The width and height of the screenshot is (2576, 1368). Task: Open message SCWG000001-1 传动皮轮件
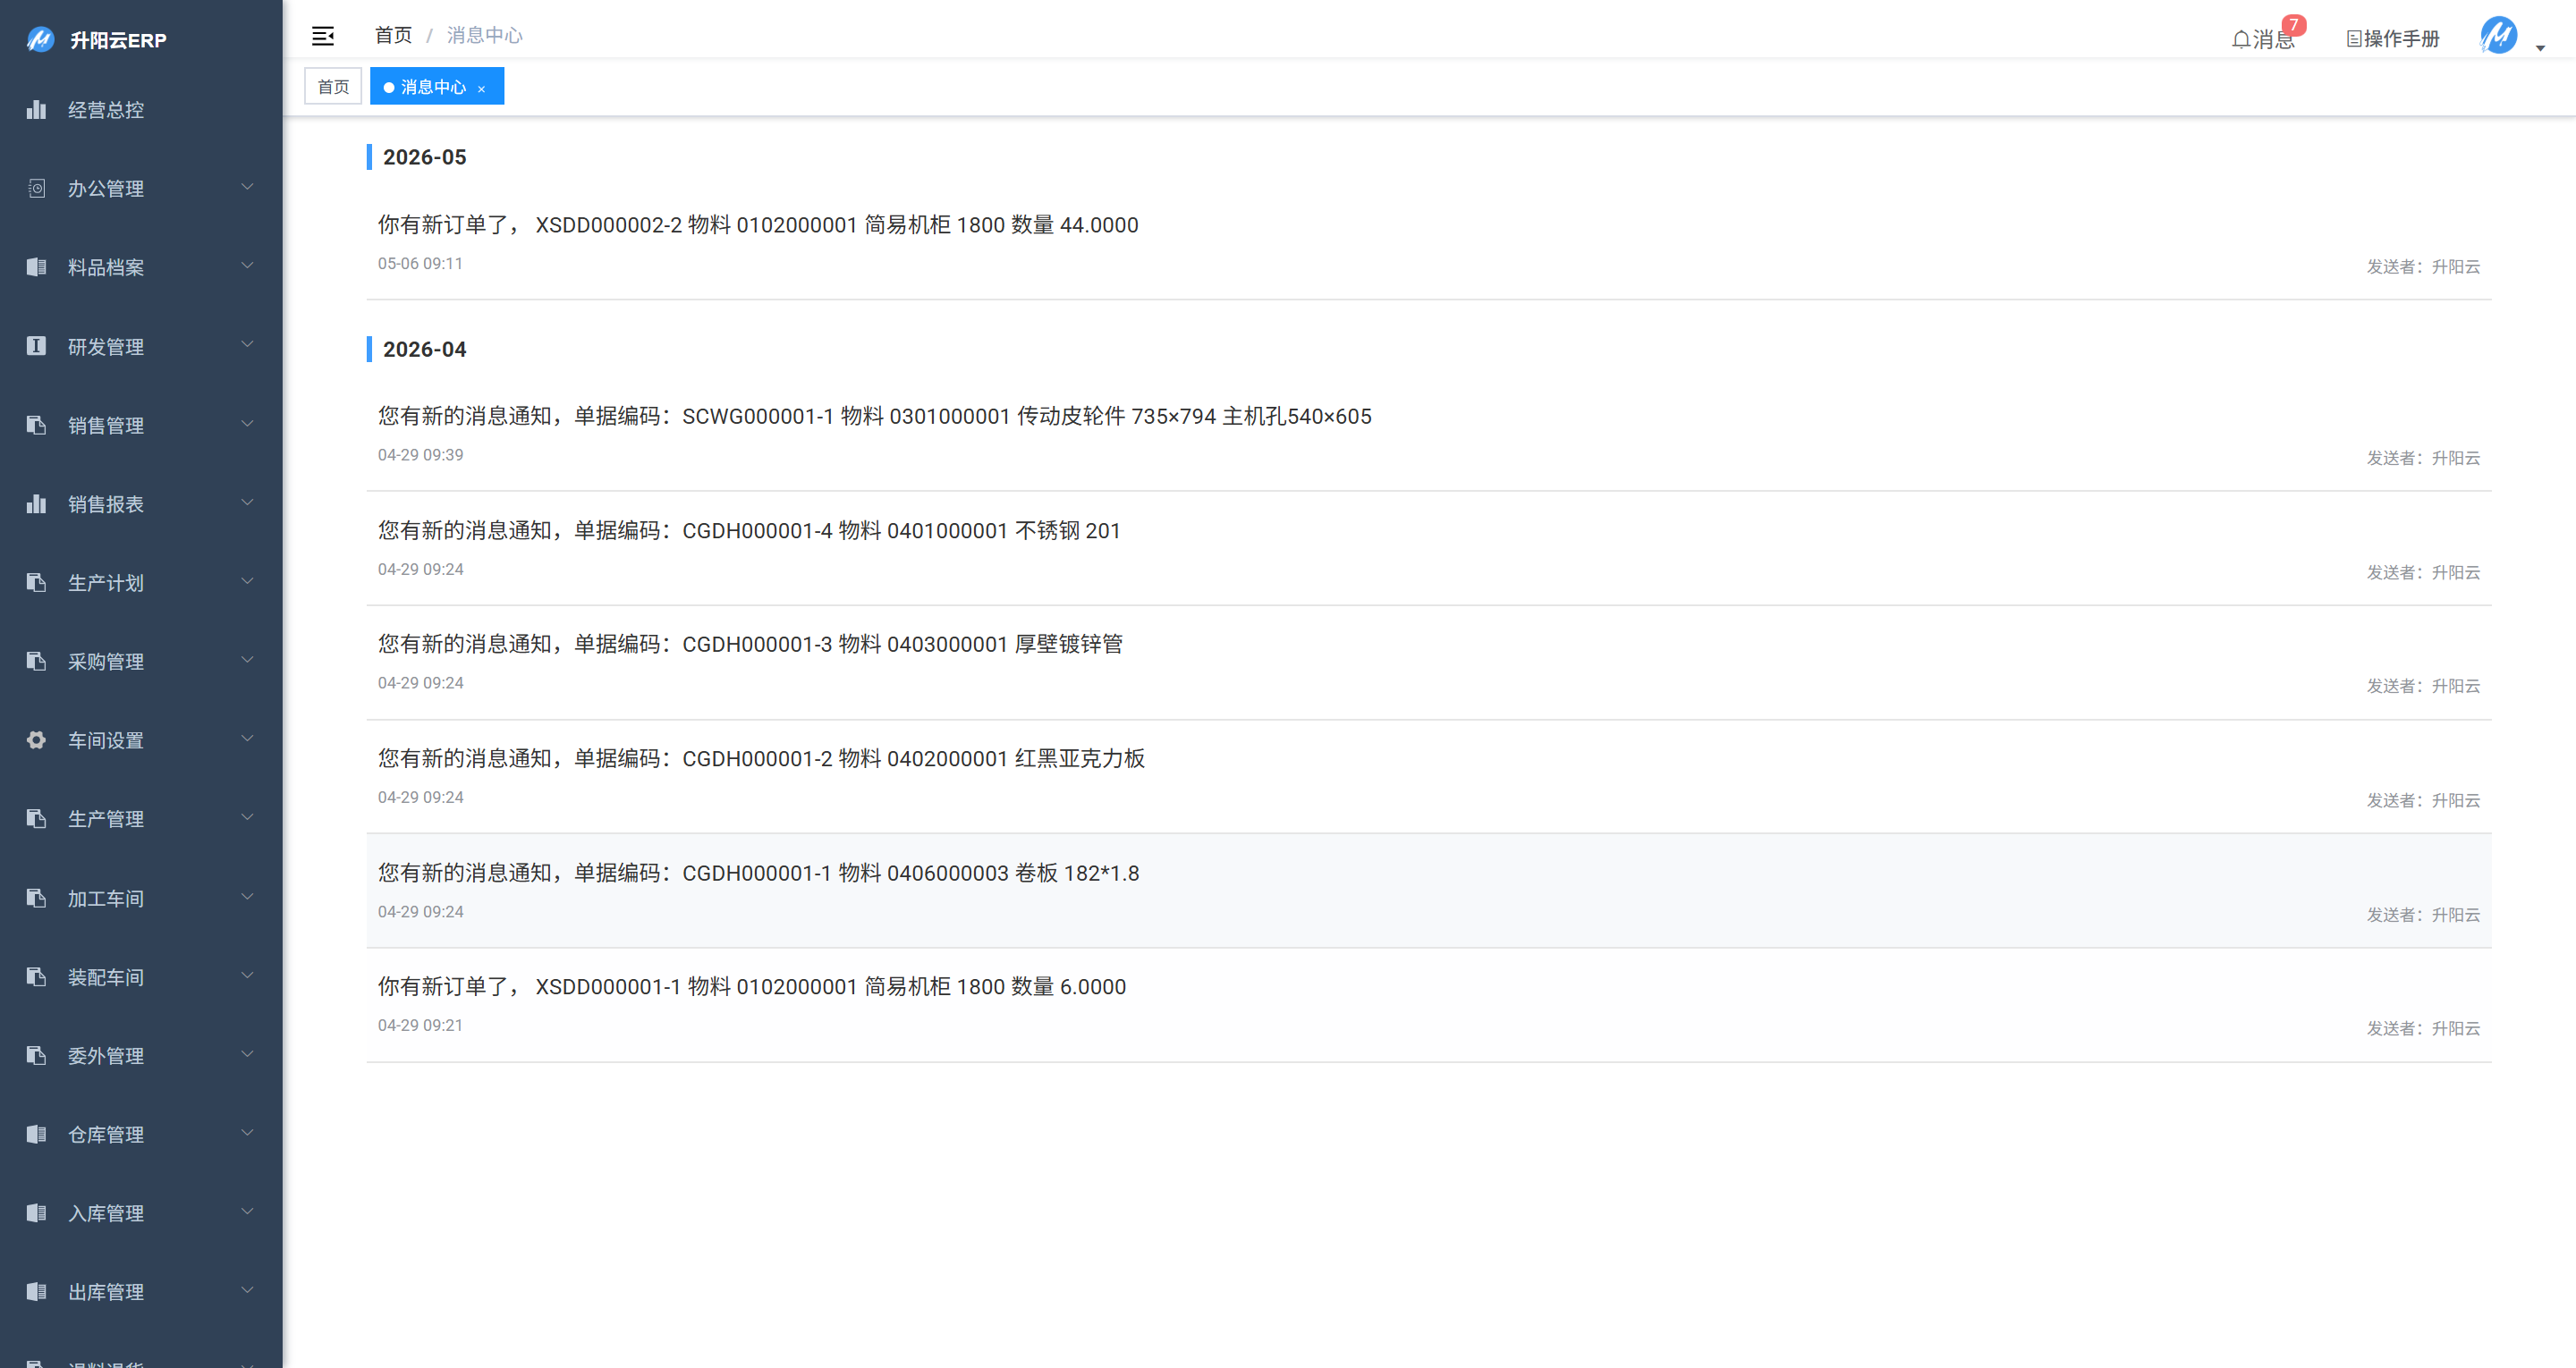click(x=1429, y=435)
